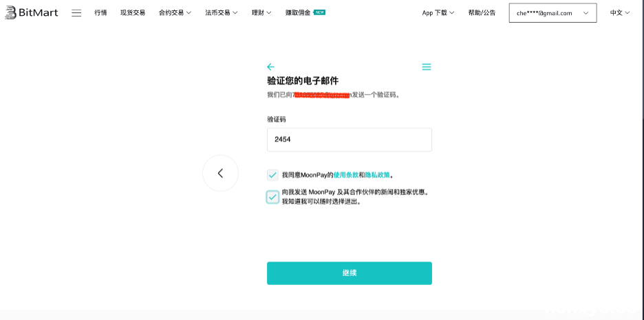
Task: Open the account email dropdown
Action: tap(552, 13)
